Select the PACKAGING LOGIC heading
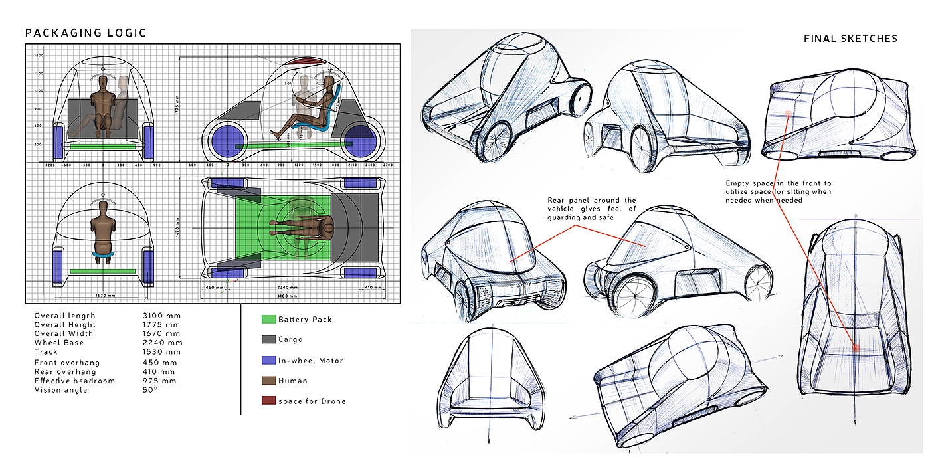930x465 pixels. tap(86, 33)
